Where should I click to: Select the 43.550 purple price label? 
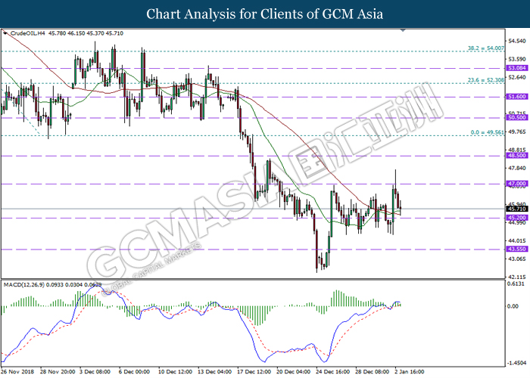tap(517, 249)
